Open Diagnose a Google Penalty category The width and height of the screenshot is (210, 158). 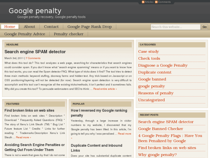point(163,66)
